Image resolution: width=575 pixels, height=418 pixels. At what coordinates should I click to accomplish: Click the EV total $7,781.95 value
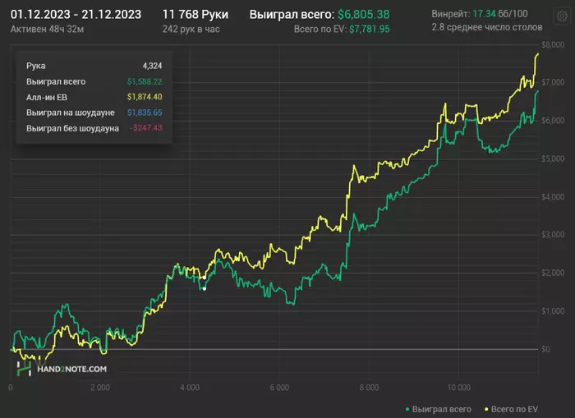(370, 30)
